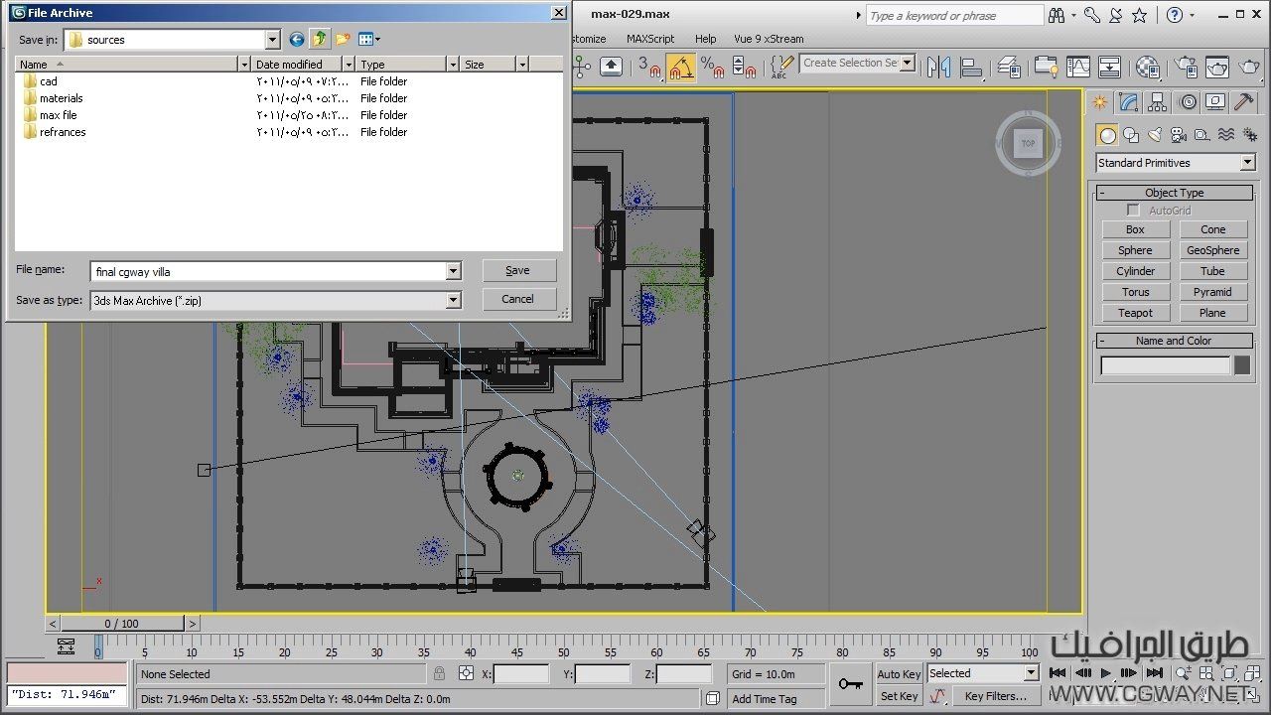1271x715 pixels.
Task: Open the Material Editor
Action: pyautogui.click(x=1148, y=67)
